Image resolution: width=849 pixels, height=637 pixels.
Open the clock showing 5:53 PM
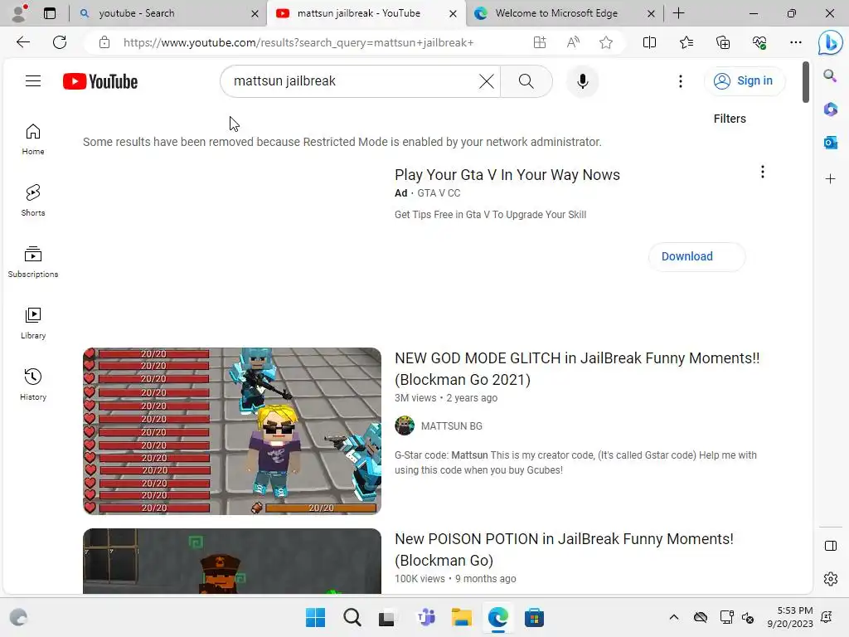pos(790,617)
